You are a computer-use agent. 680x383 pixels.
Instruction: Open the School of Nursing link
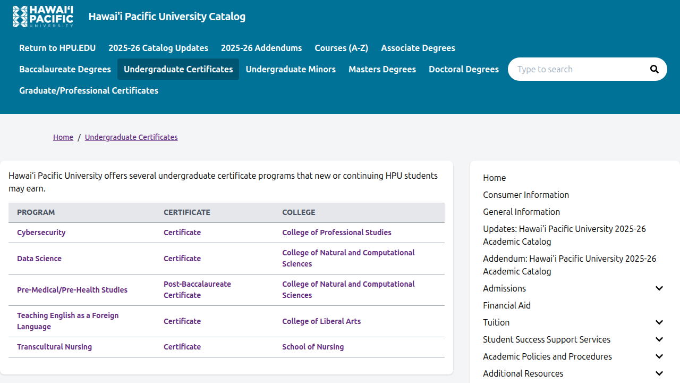coord(313,347)
